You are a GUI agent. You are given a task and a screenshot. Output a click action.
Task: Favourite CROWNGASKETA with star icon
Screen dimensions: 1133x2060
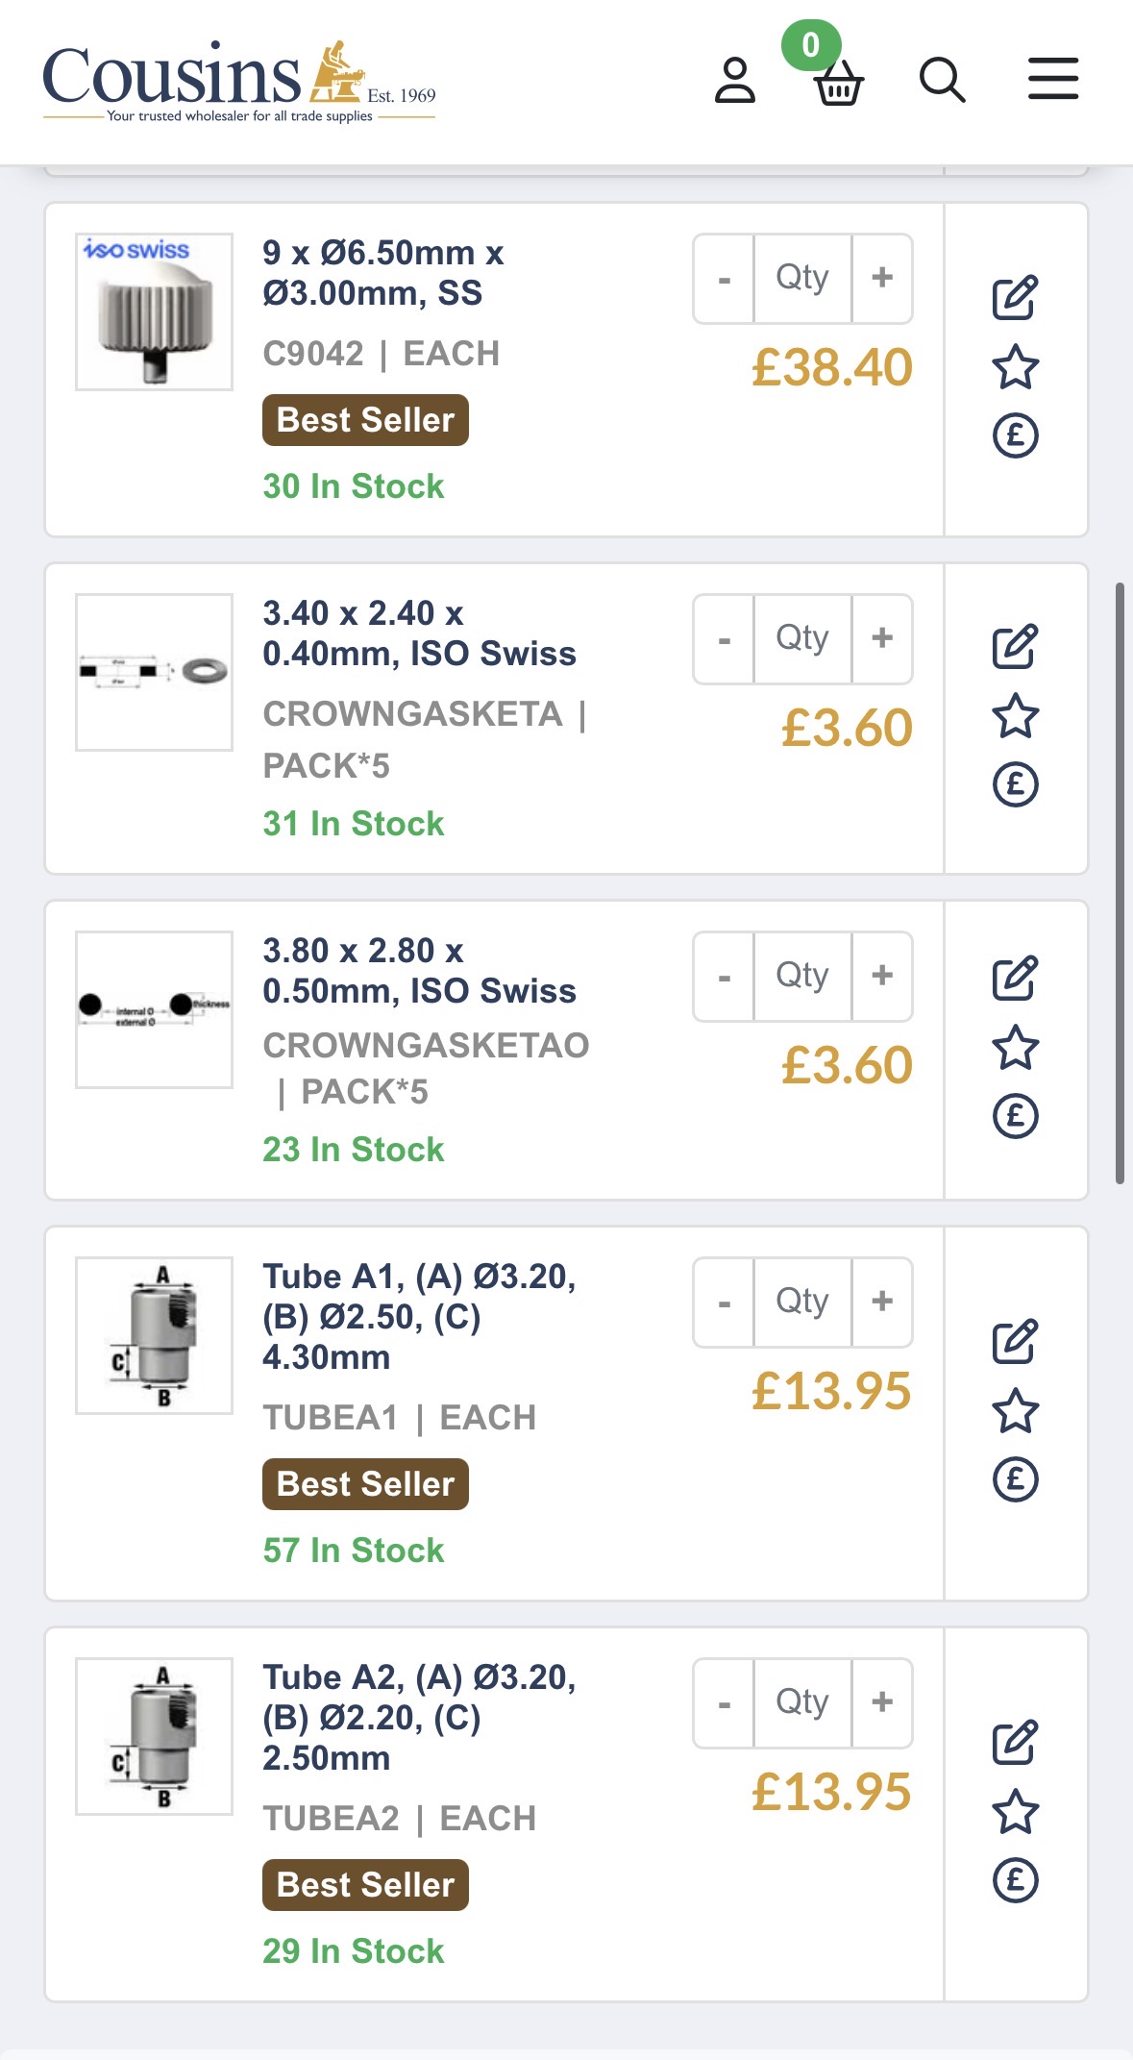click(x=1015, y=716)
